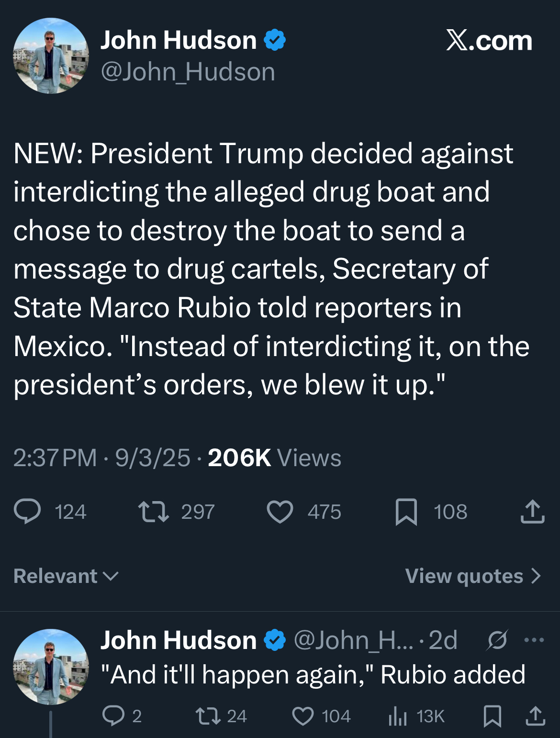Screen dimensions: 560x738
Task: Repost the Rubio added reply
Action: pyautogui.click(x=208, y=716)
